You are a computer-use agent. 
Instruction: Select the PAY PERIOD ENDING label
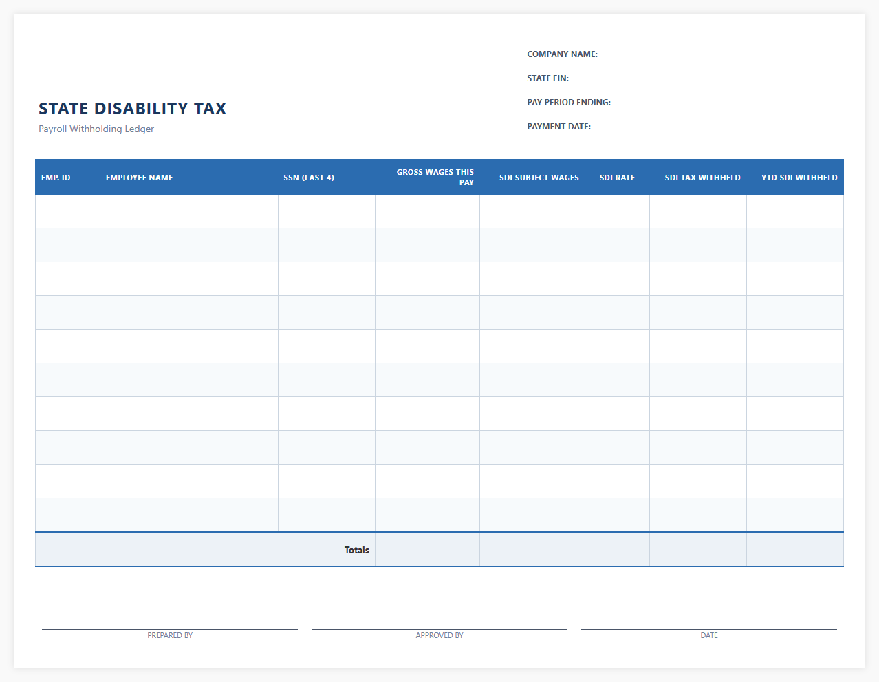click(569, 103)
